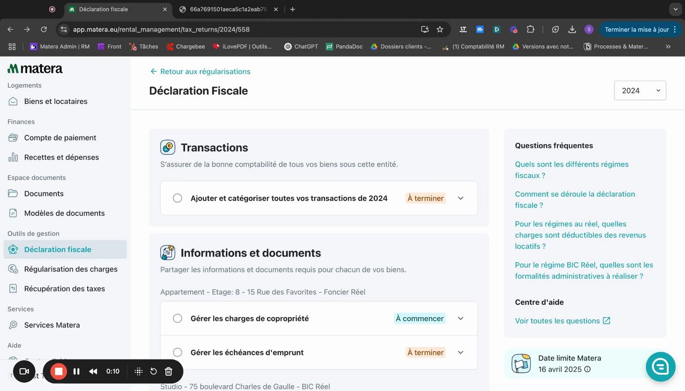685x391 pixels.
Task: Click Retour aux régularisations link
Action: (200, 71)
